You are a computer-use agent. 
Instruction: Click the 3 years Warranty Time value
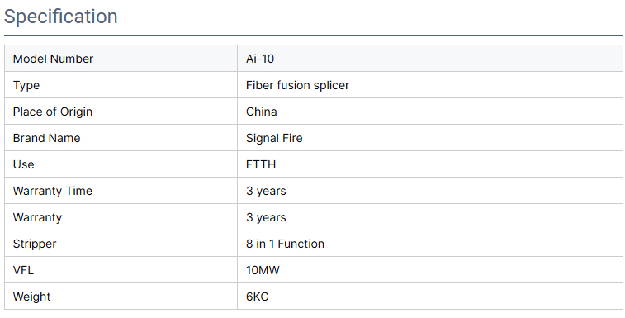(x=266, y=191)
